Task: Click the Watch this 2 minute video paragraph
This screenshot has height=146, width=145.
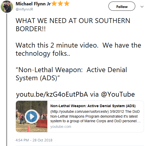Action: click(x=79, y=49)
